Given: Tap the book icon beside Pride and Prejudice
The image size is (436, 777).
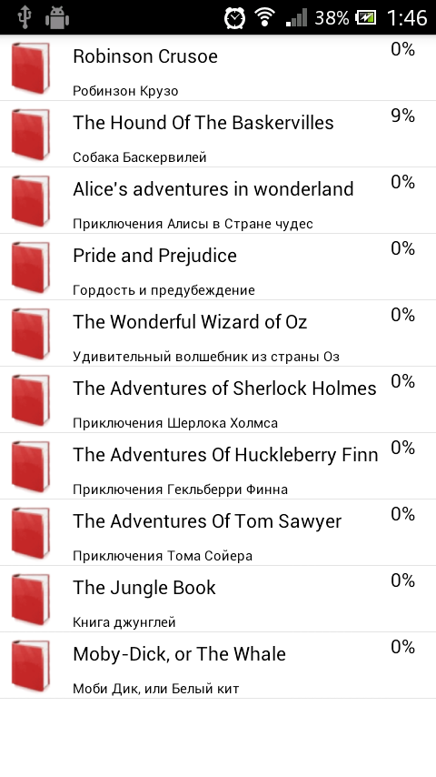Looking at the screenshot, I should [x=31, y=267].
